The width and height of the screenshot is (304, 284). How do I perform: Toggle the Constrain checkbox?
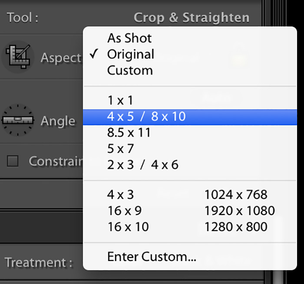coord(13,161)
